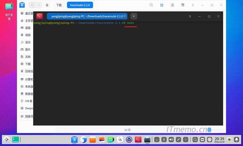Open the terminal icon in the dock

pyautogui.click(x=138, y=140)
